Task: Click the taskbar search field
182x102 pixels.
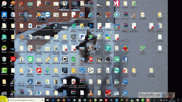Action: [x=25, y=100]
